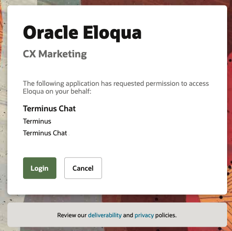
Task: Click the word "policies." in the footer
Action: click(166, 215)
